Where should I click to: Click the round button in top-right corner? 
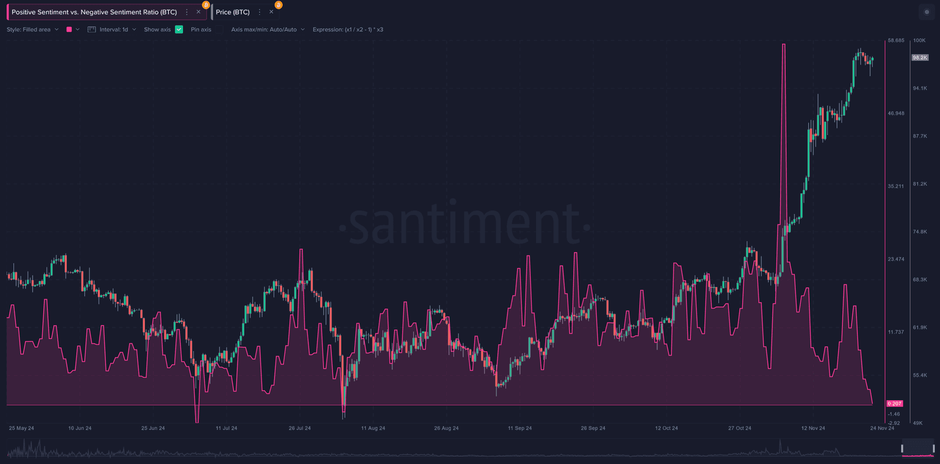coord(926,12)
